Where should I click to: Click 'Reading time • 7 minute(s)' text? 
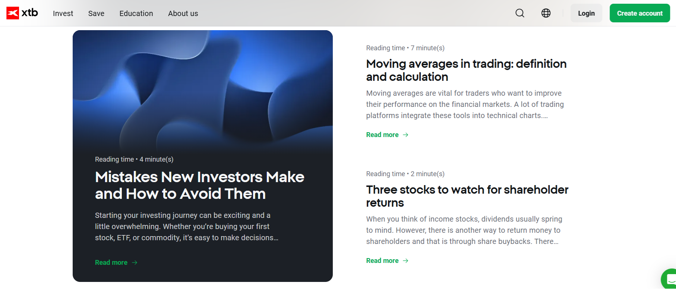[405, 48]
